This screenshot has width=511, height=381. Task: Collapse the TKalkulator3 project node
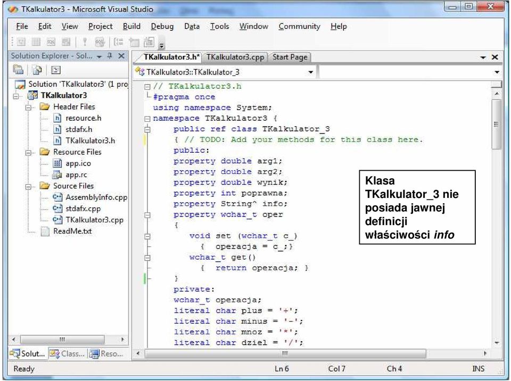[x=15, y=96]
